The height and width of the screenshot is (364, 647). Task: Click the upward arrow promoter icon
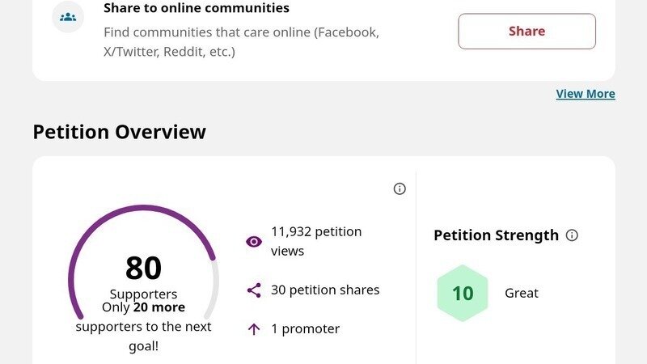[254, 328]
